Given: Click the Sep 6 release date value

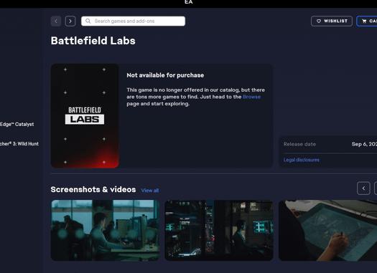Looking at the screenshot, I should point(364,144).
